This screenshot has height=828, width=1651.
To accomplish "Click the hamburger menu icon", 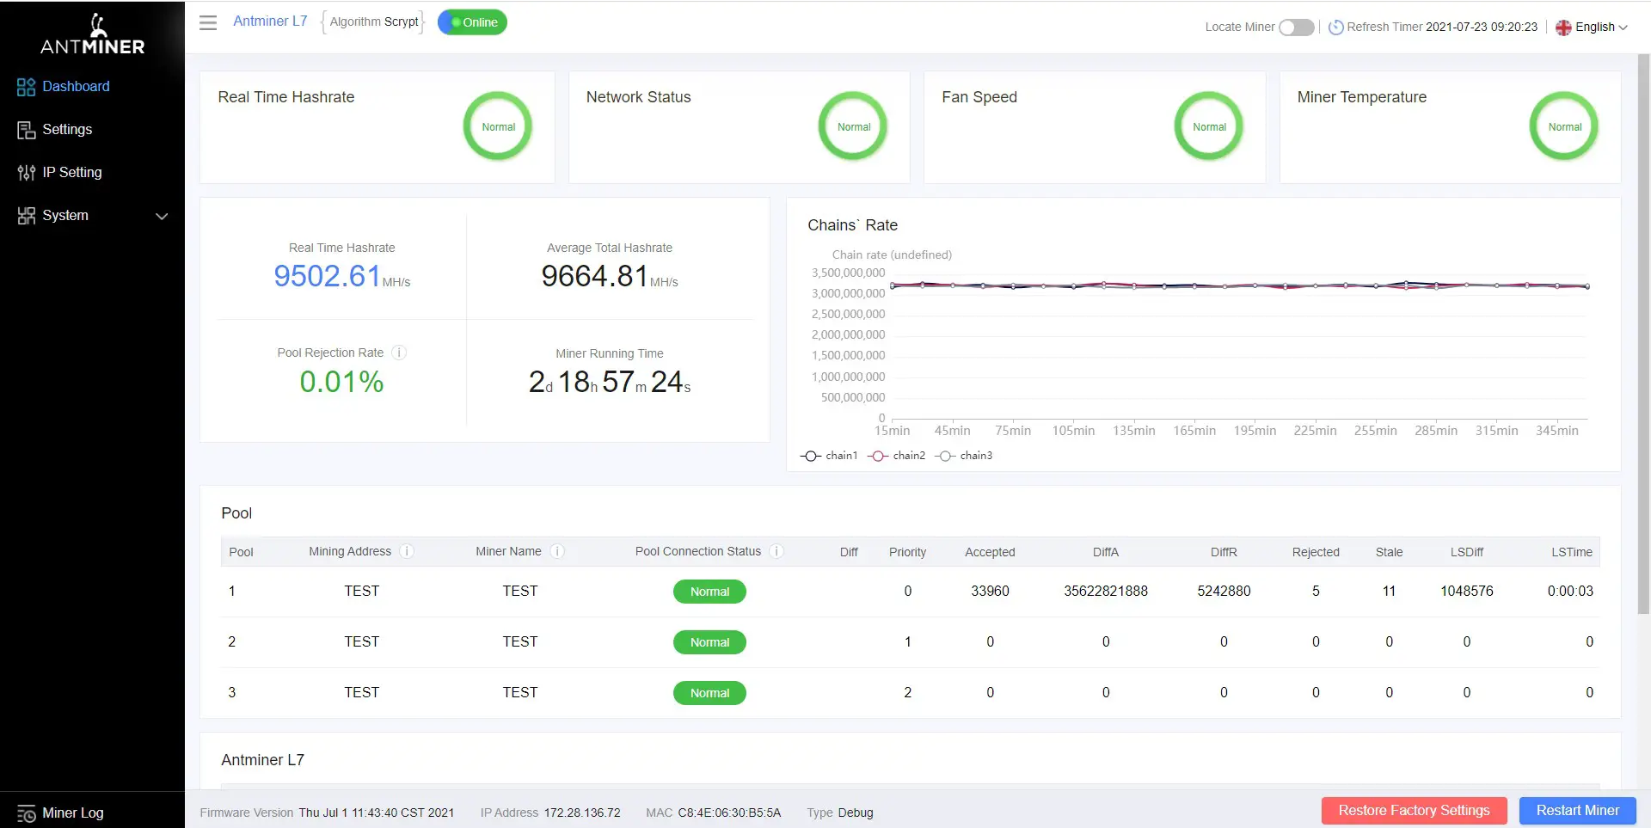I will (x=208, y=22).
